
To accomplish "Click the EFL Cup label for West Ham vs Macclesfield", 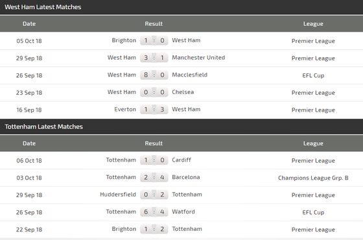I will (313, 75).
